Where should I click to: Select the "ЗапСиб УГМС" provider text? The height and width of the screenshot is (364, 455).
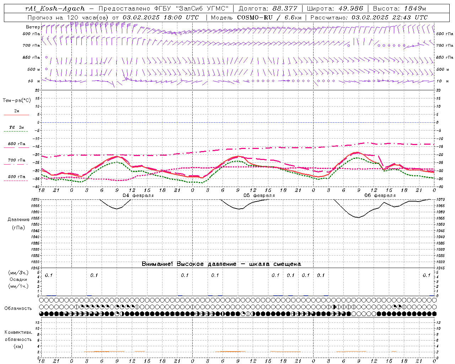(x=203, y=9)
